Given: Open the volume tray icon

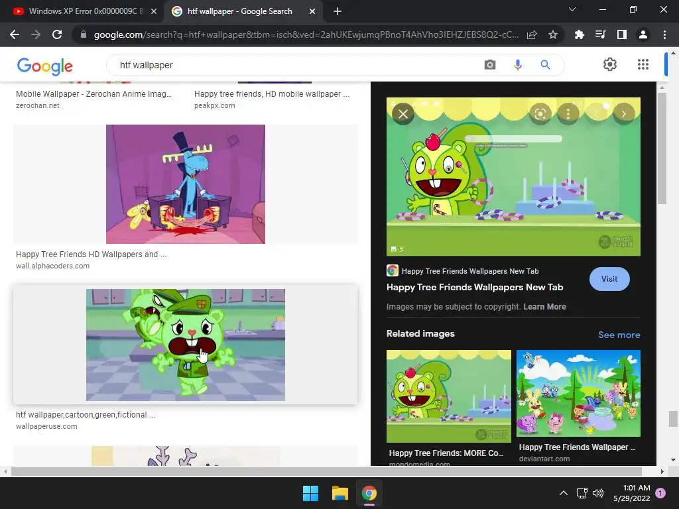Looking at the screenshot, I should [x=598, y=493].
